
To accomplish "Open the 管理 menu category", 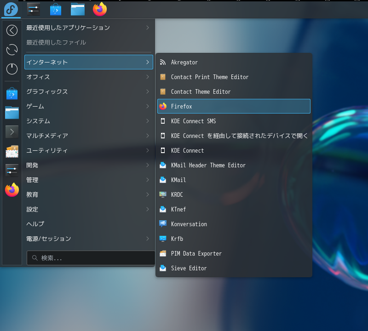I will point(89,180).
